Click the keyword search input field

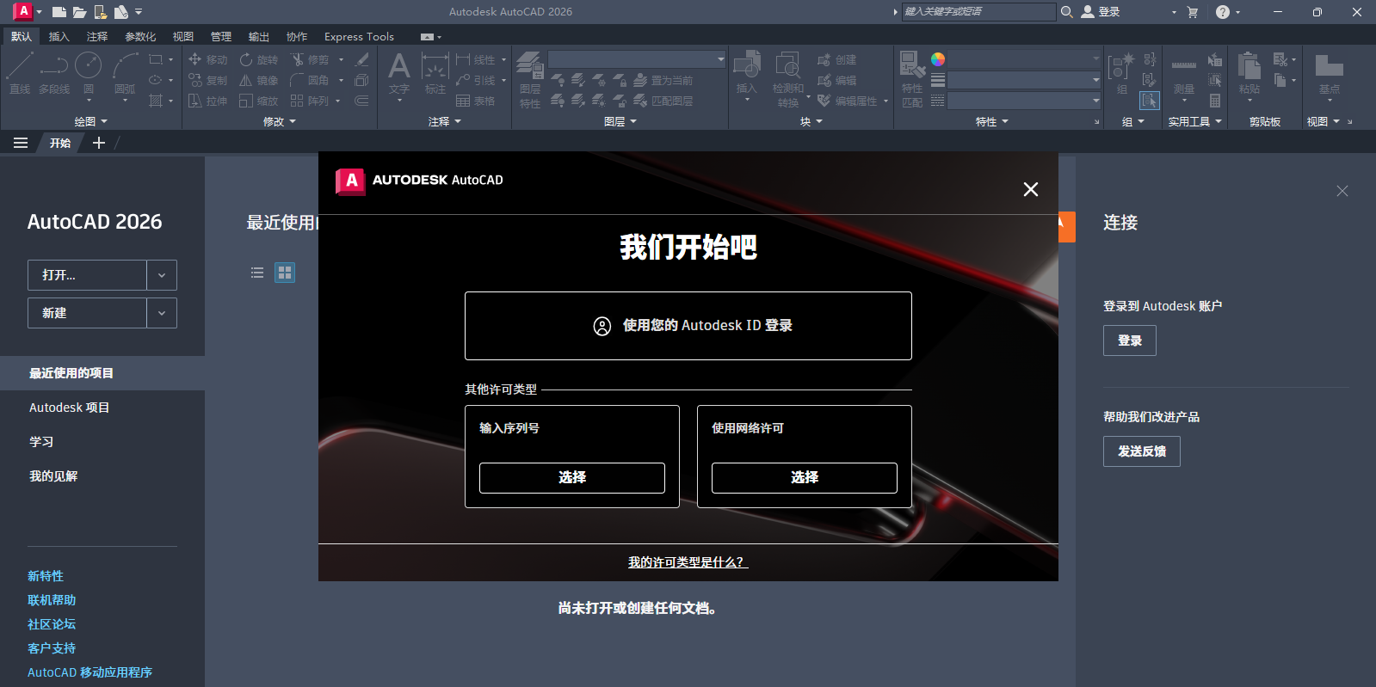click(978, 12)
